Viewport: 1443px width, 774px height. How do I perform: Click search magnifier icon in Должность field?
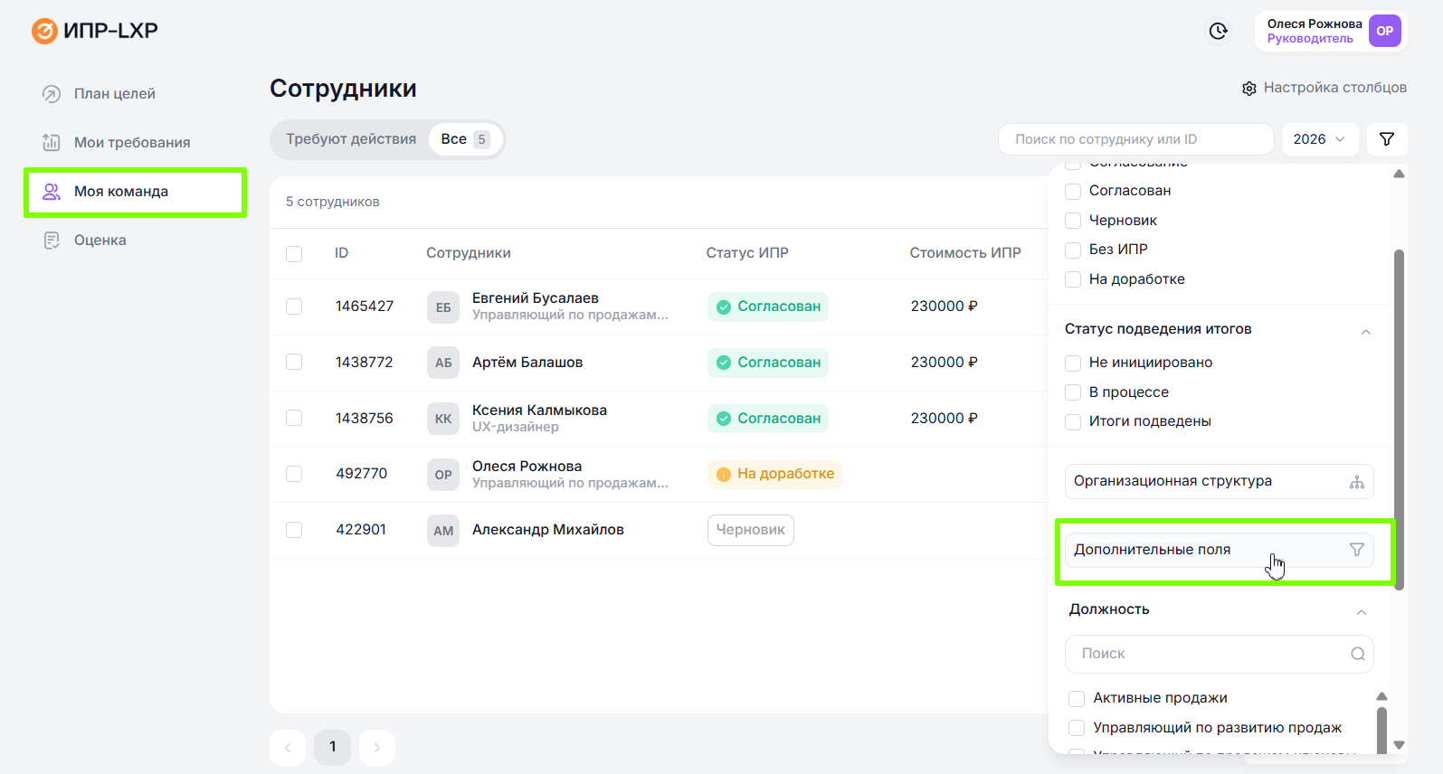pyautogui.click(x=1357, y=654)
